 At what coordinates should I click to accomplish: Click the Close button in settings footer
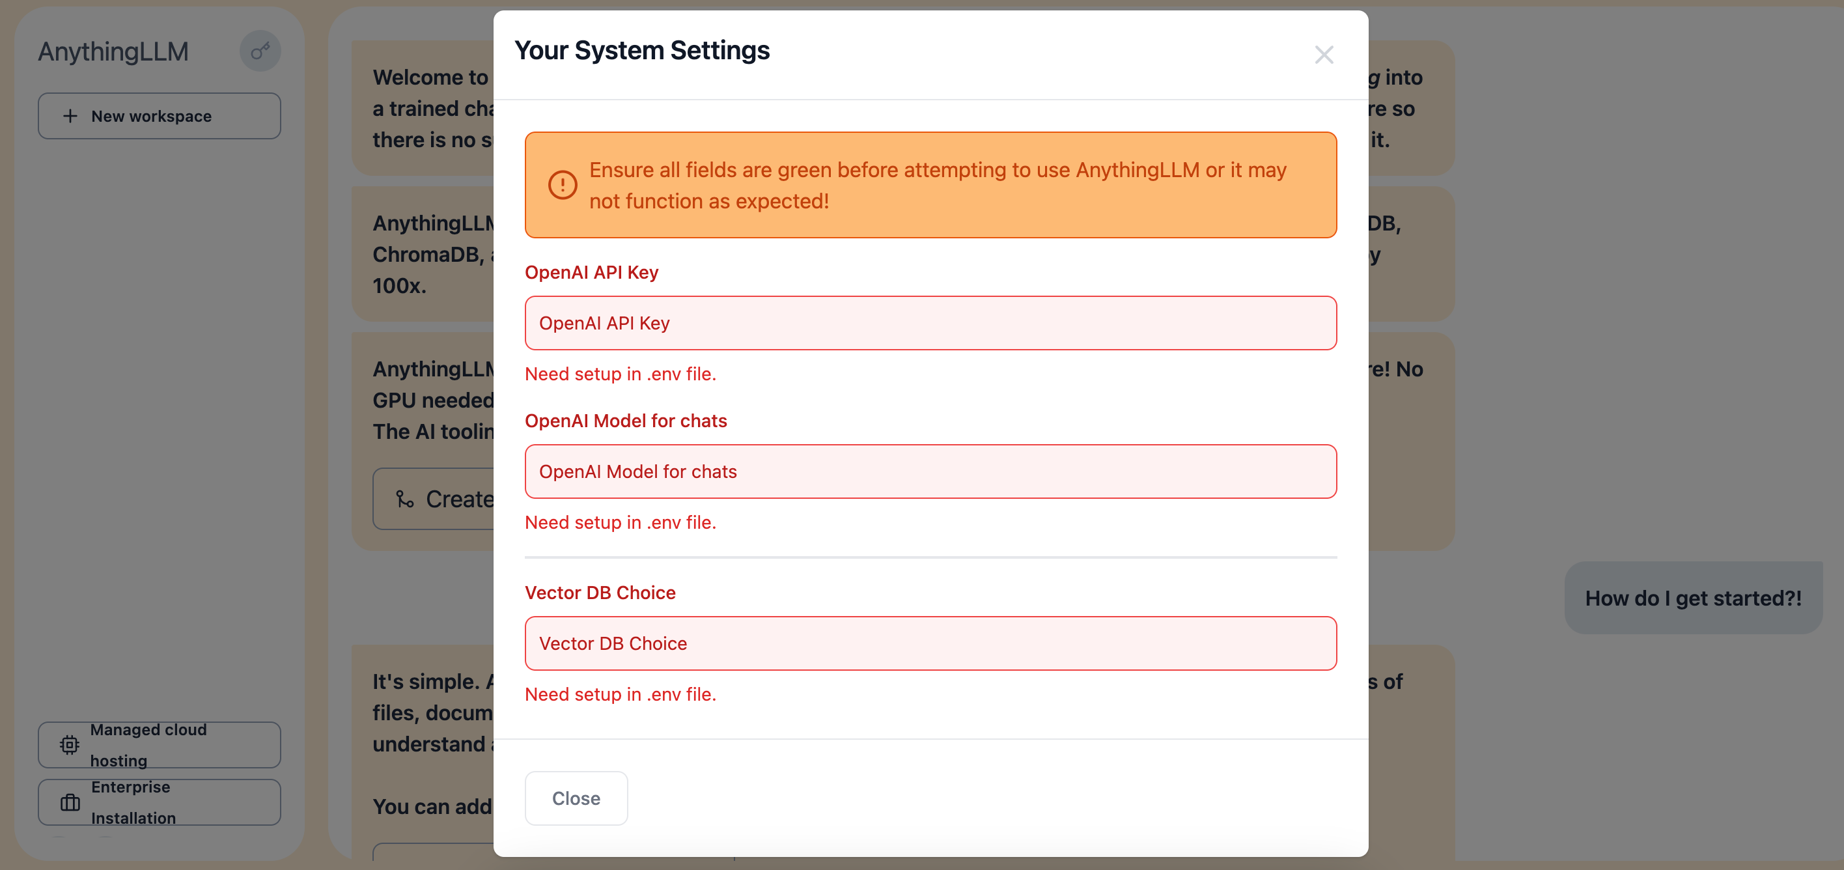(x=576, y=798)
